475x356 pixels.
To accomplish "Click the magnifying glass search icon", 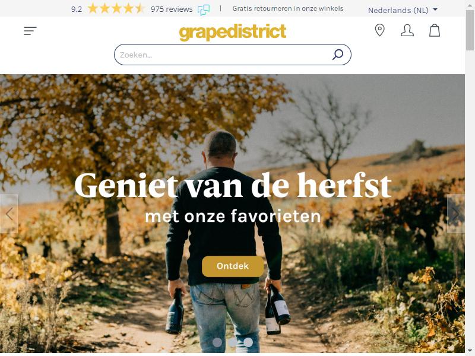I will point(338,55).
